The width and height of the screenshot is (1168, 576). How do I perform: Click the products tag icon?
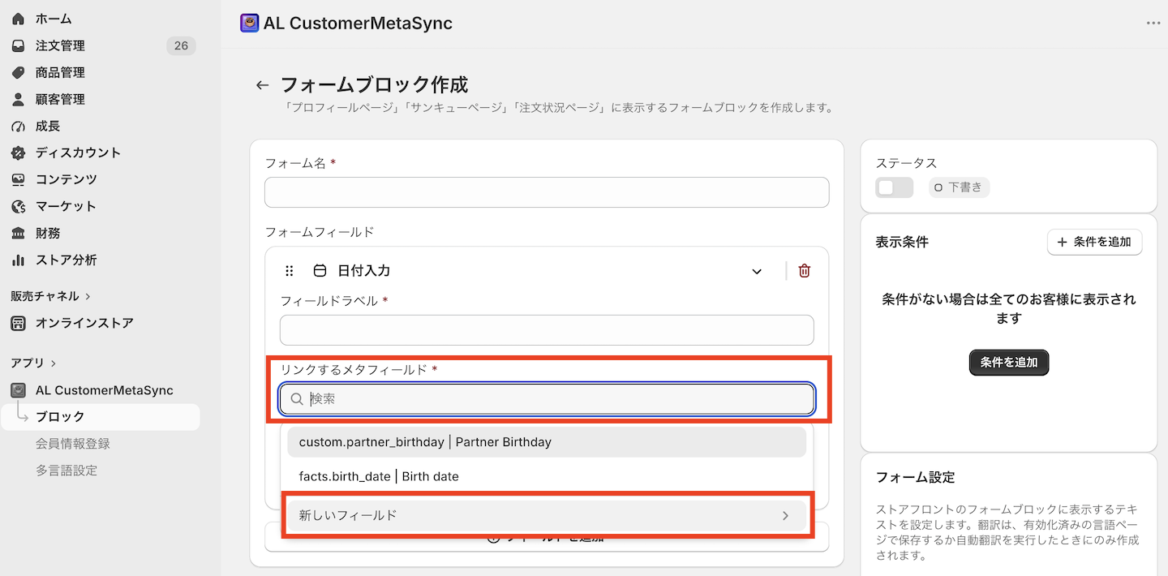click(18, 72)
